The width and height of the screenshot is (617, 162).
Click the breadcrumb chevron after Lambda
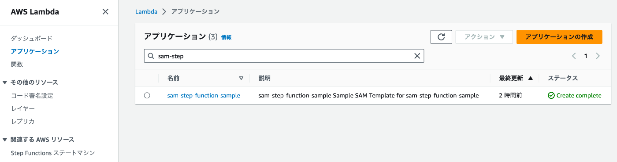[x=164, y=12]
